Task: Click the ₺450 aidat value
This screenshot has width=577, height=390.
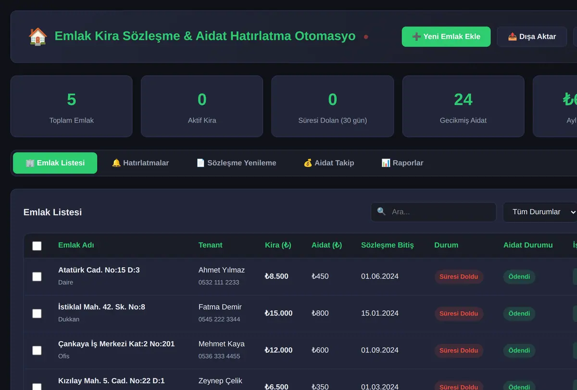Action: pyautogui.click(x=320, y=277)
